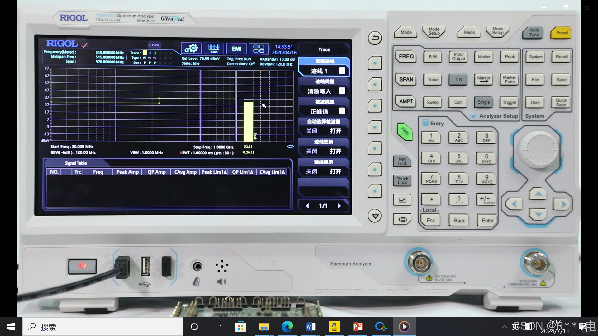This screenshot has height=336, width=598.
Task: Click the Trace menu header
Action: [x=324, y=49]
